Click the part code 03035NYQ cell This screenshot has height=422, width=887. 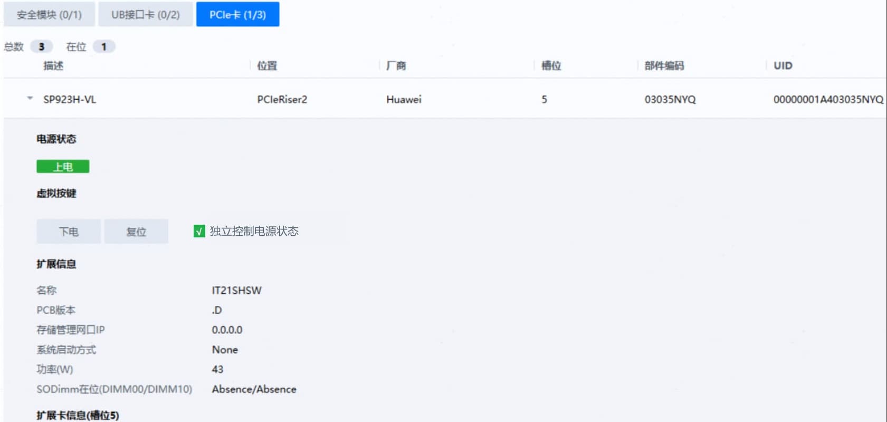(670, 100)
